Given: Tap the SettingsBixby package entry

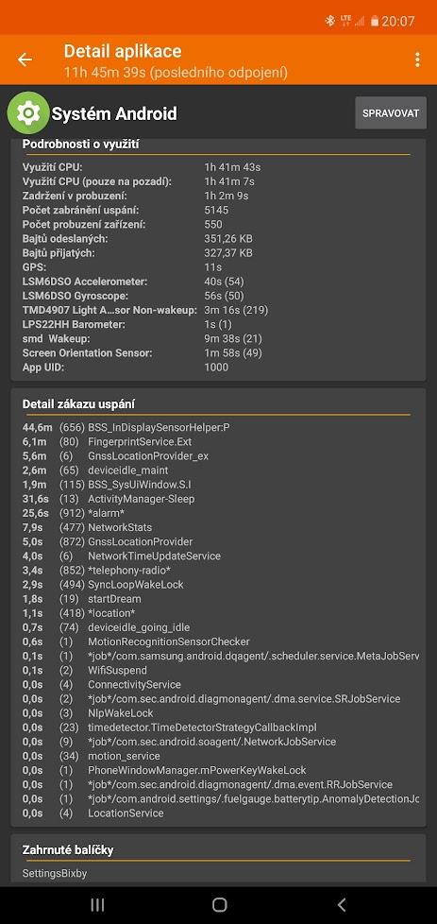Looking at the screenshot, I should pos(55,873).
